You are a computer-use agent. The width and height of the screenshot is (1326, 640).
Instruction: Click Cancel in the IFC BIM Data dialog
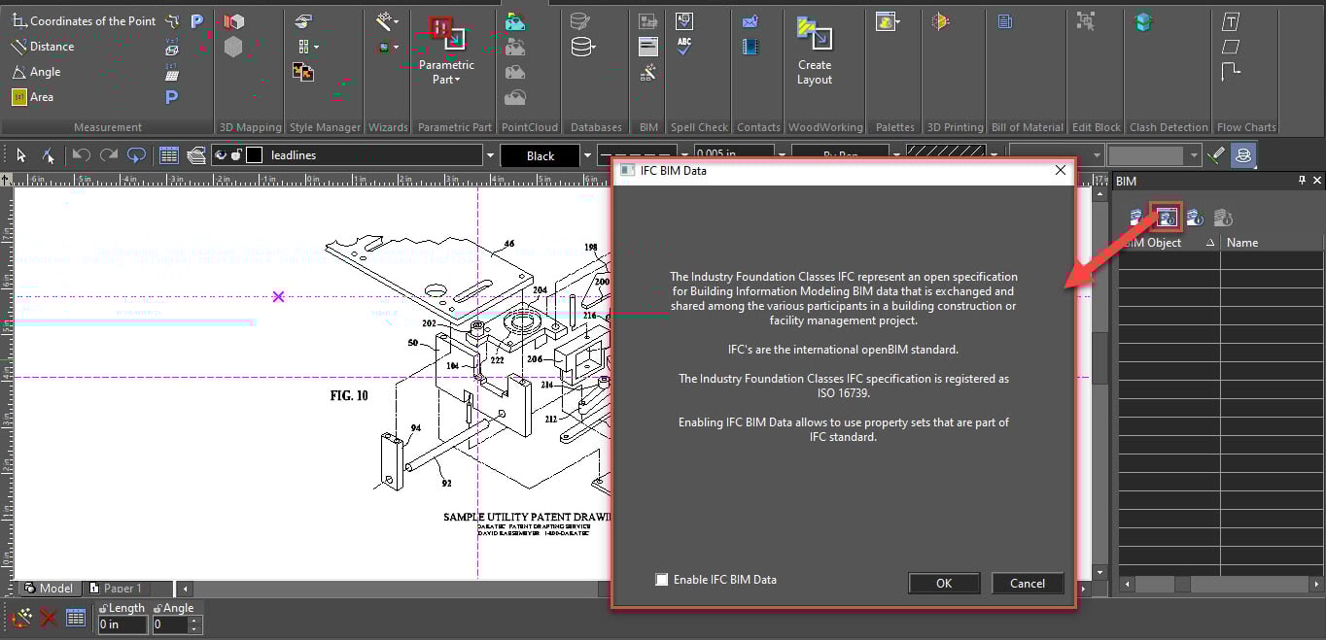[x=1028, y=583]
